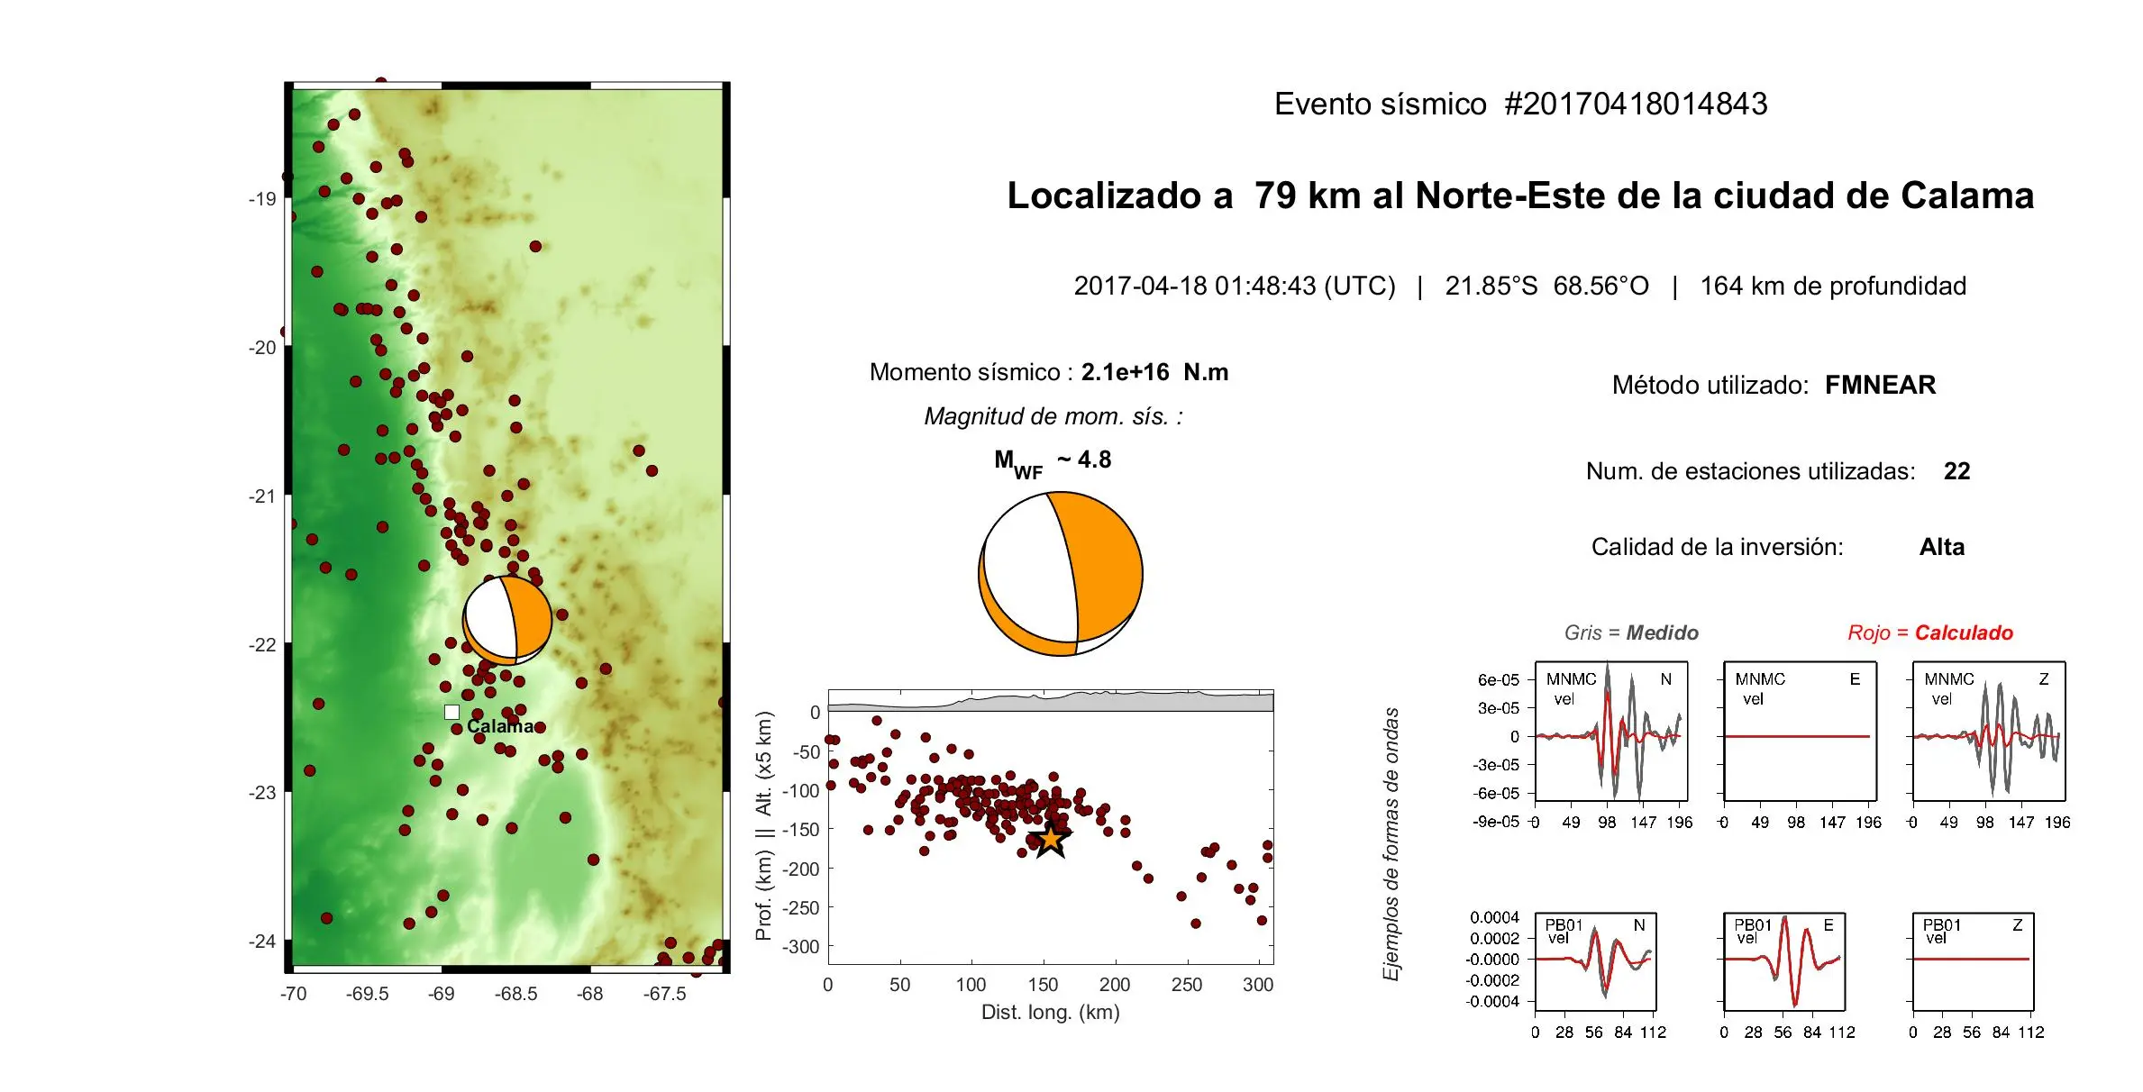Click the PB01 Z component waveform plot

tap(1974, 961)
